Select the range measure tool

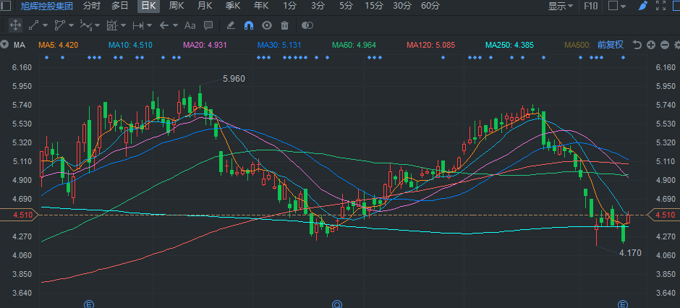coord(138,25)
